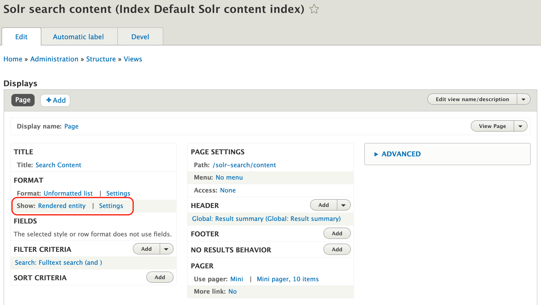Viewport: 541px width, 305px height.
Task: Star the Solr search content view
Action: tap(314, 9)
